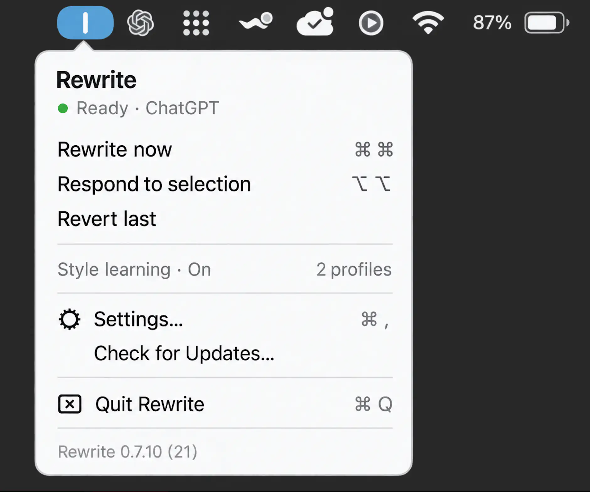
Task: Click the double-command shortcut for Rewrite now
Action: point(374,149)
